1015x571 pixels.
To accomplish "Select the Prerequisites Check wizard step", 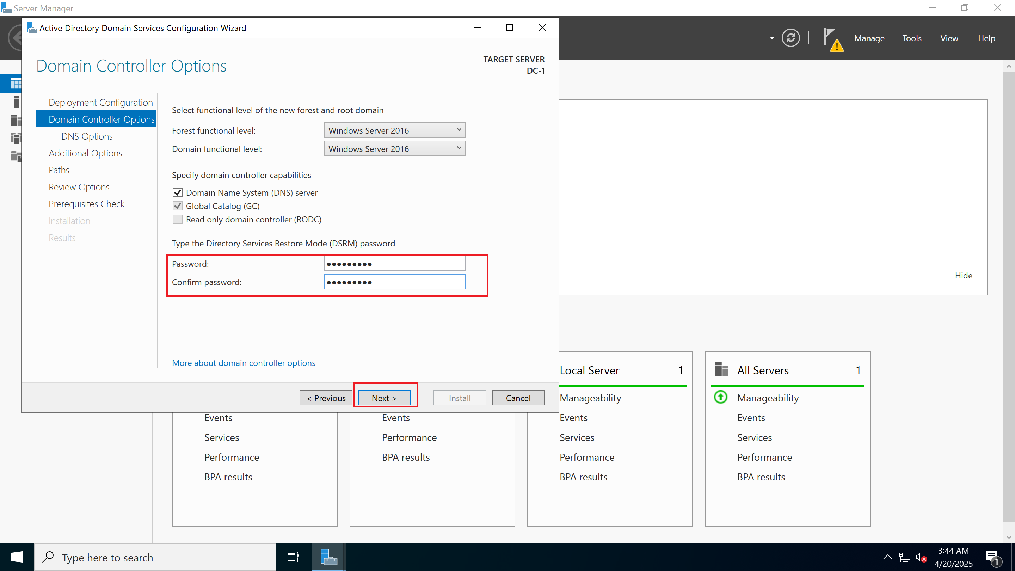I will point(86,204).
